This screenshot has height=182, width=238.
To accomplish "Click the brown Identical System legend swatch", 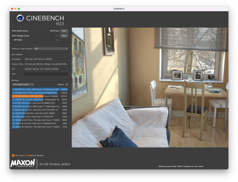I will [27, 155].
